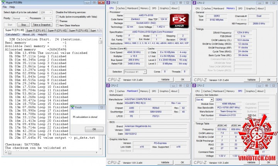Open the Processors dropdown

[47, 18]
